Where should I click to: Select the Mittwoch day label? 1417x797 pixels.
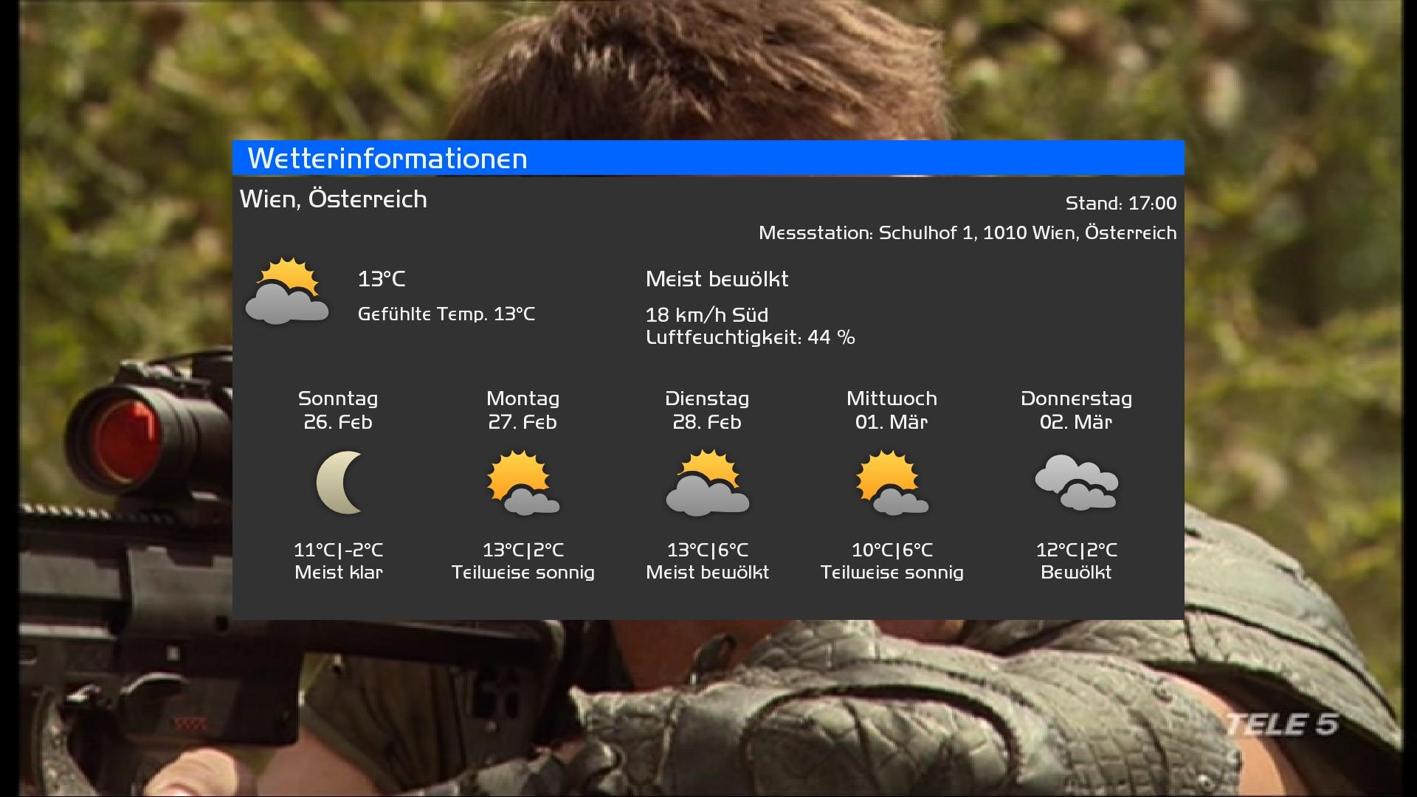point(892,399)
